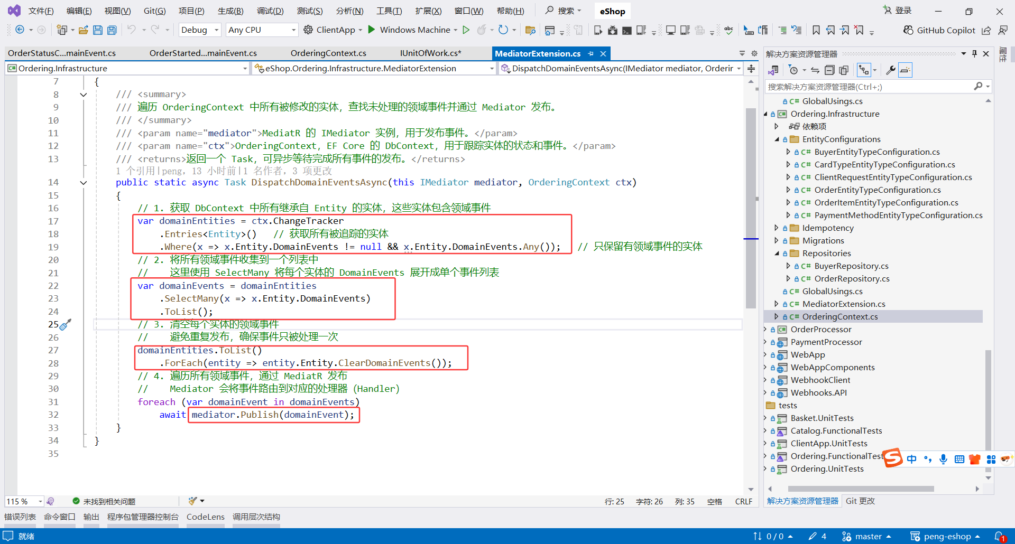Image resolution: width=1015 pixels, height=544 pixels.
Task: Select OrderRepository.cs in Solution Explorer
Action: [852, 279]
